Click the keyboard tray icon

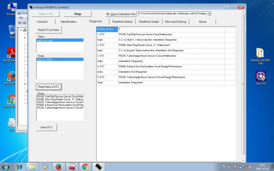pyautogui.click(x=229, y=167)
